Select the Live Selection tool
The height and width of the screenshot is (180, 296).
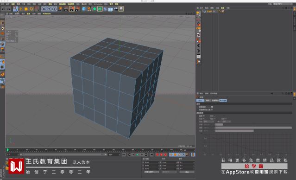15,9
